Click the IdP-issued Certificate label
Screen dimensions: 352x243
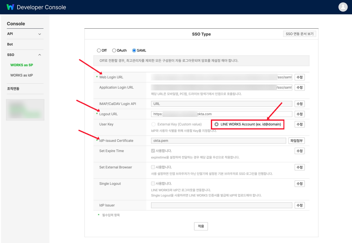point(116,141)
